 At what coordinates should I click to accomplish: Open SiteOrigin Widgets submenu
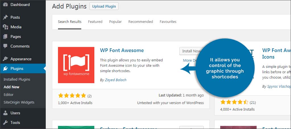(x=19, y=102)
